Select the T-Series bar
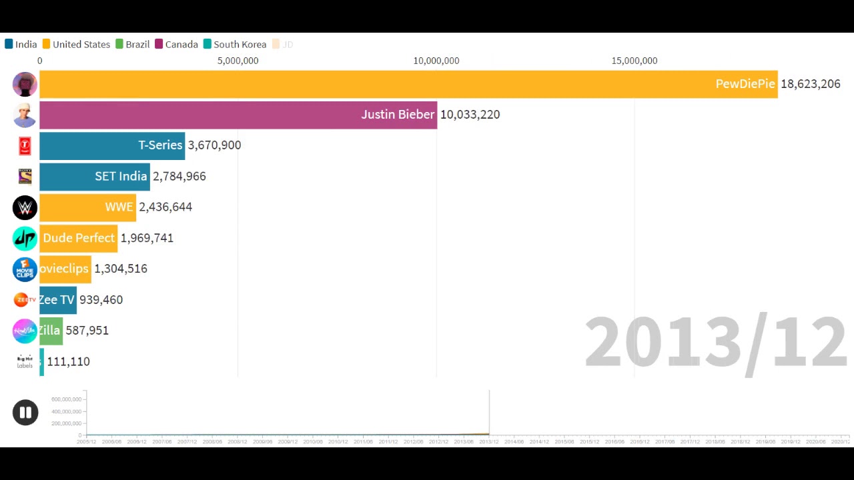The width and height of the screenshot is (854, 480). pyautogui.click(x=112, y=145)
